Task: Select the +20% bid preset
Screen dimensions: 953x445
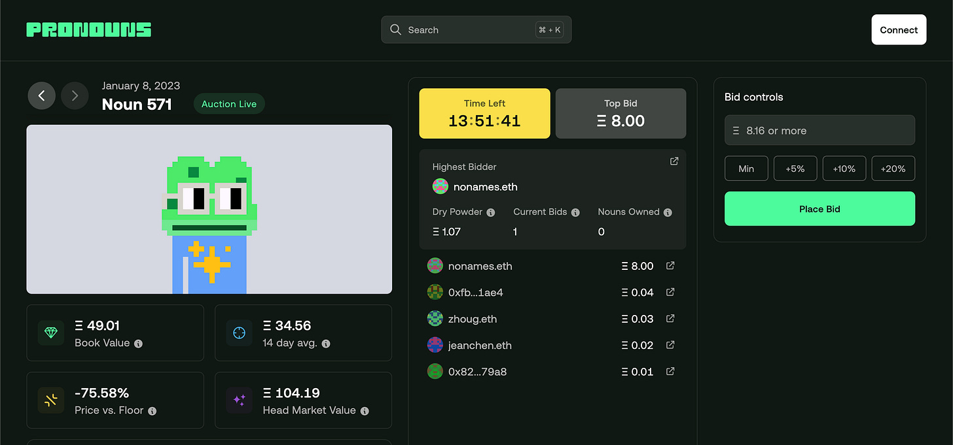Action: coord(893,169)
